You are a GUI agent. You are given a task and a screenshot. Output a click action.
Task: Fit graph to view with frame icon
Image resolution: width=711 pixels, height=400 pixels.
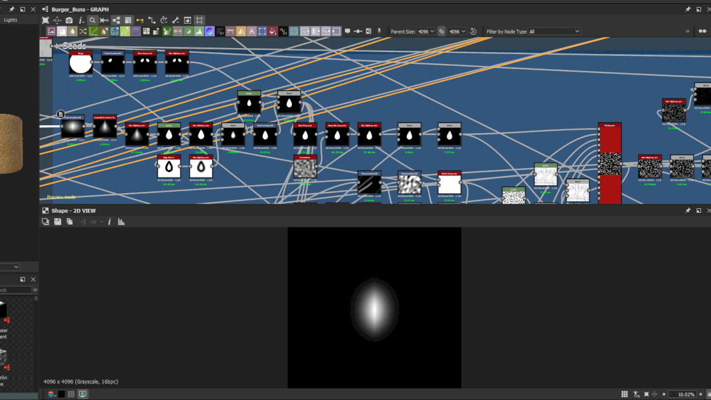pyautogui.click(x=45, y=20)
